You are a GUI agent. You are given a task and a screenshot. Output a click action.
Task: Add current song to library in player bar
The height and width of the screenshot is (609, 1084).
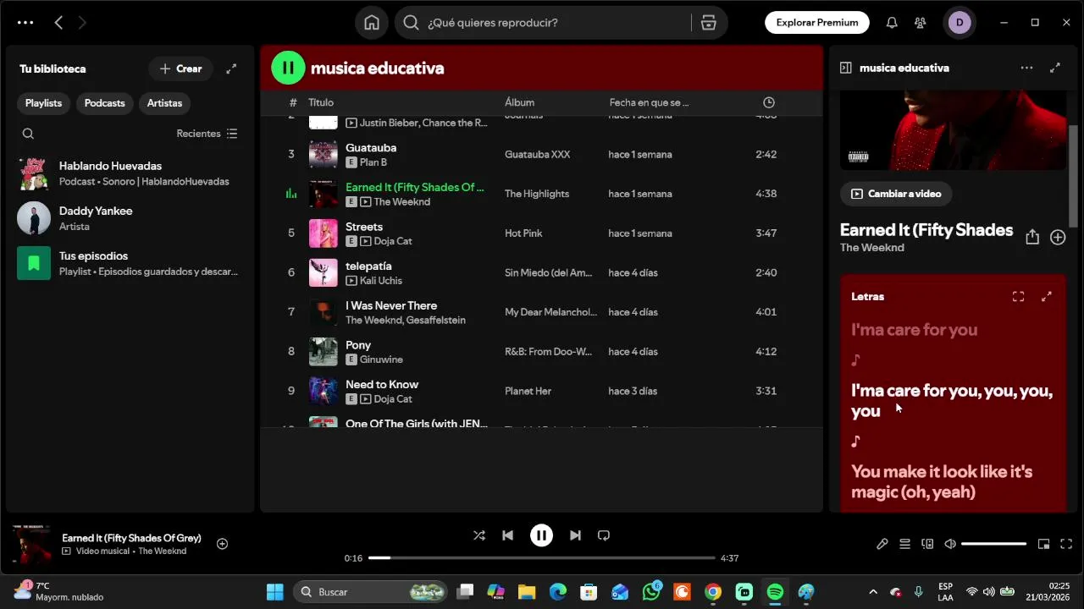(x=222, y=544)
